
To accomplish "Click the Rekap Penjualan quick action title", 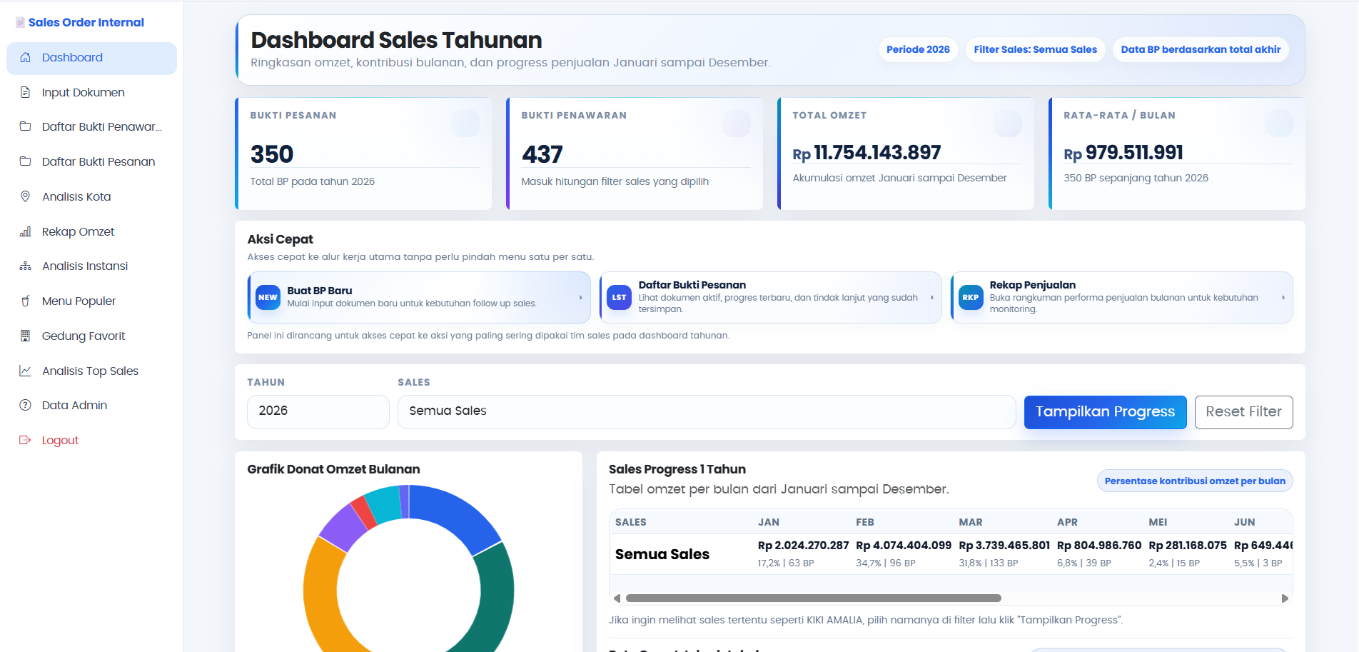I will [x=1032, y=285].
